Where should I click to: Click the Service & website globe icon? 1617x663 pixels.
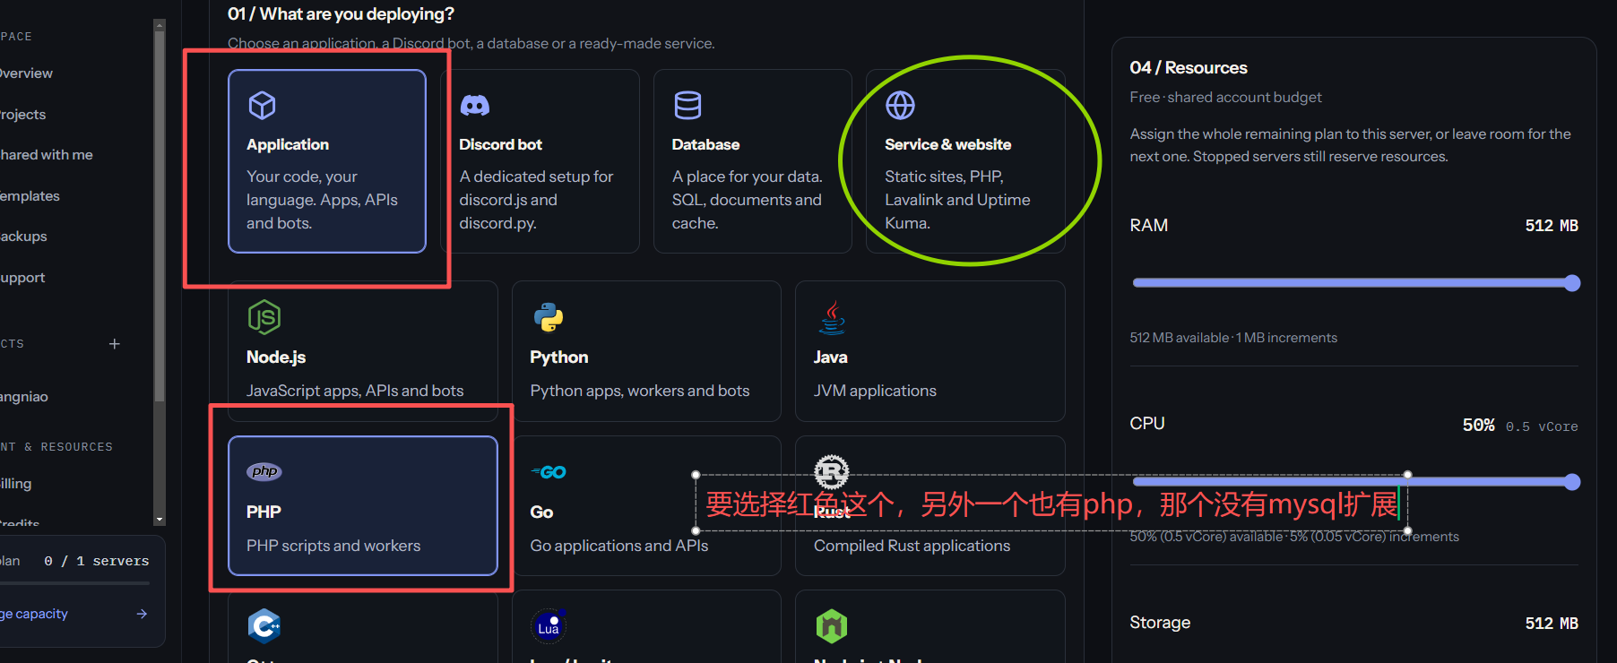click(x=900, y=106)
